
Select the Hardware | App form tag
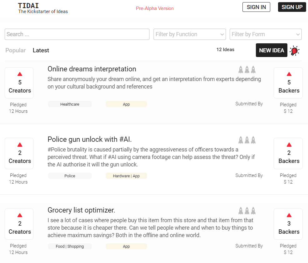[x=126, y=176]
